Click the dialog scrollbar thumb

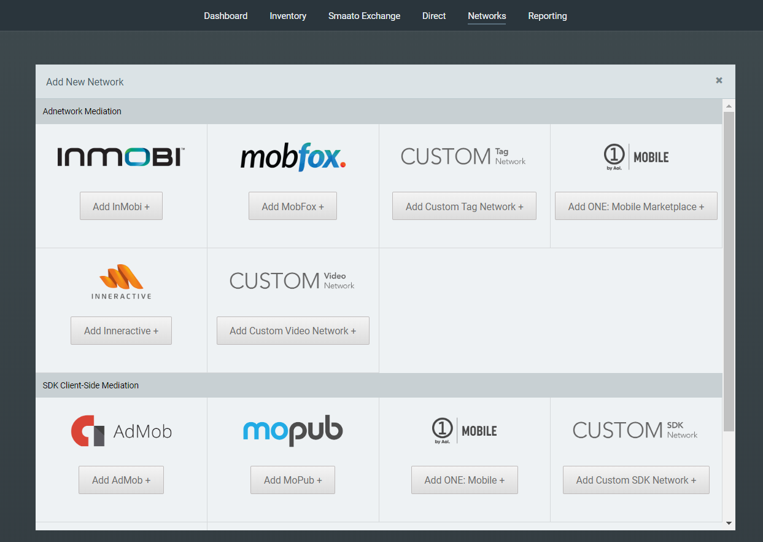729,270
